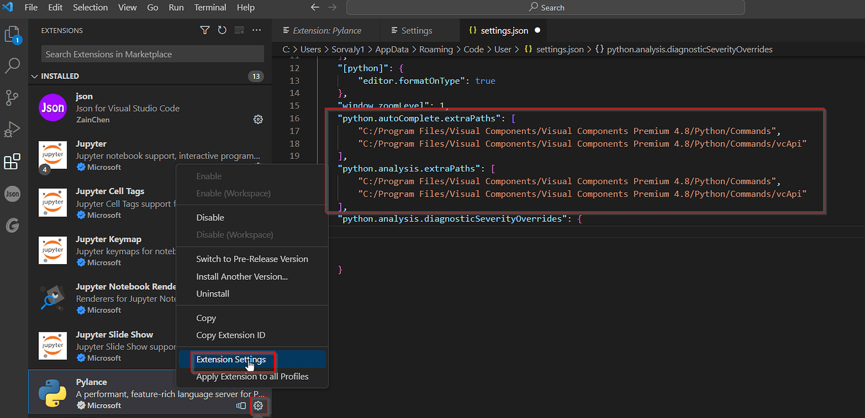Collapse the INSTALLED extensions section
The width and height of the screenshot is (865, 418).
35,76
